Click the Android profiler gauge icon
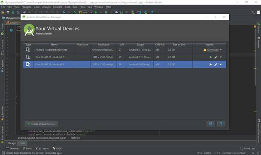 [x=116, y=12]
